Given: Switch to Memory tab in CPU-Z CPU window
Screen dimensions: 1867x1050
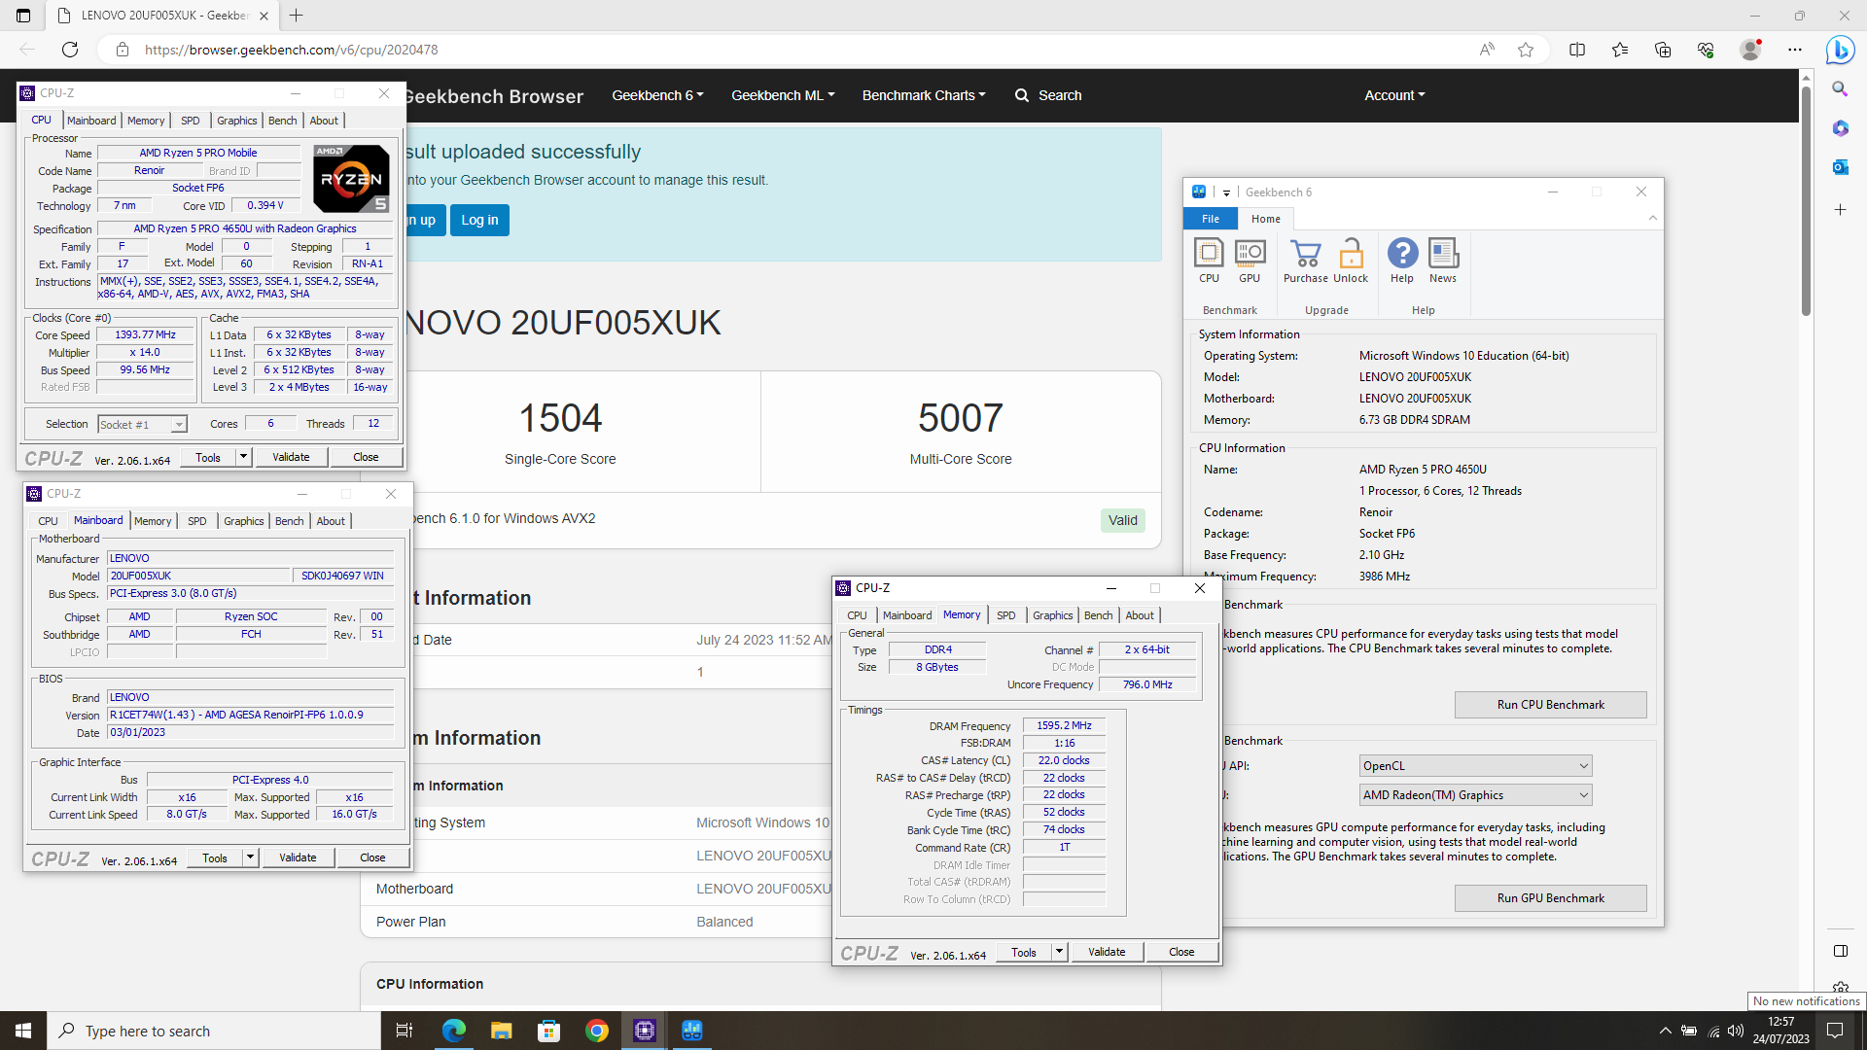Looking at the screenshot, I should tap(146, 121).
